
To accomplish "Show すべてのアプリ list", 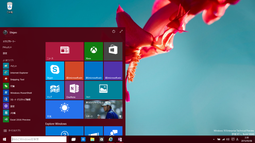I will [12, 131].
